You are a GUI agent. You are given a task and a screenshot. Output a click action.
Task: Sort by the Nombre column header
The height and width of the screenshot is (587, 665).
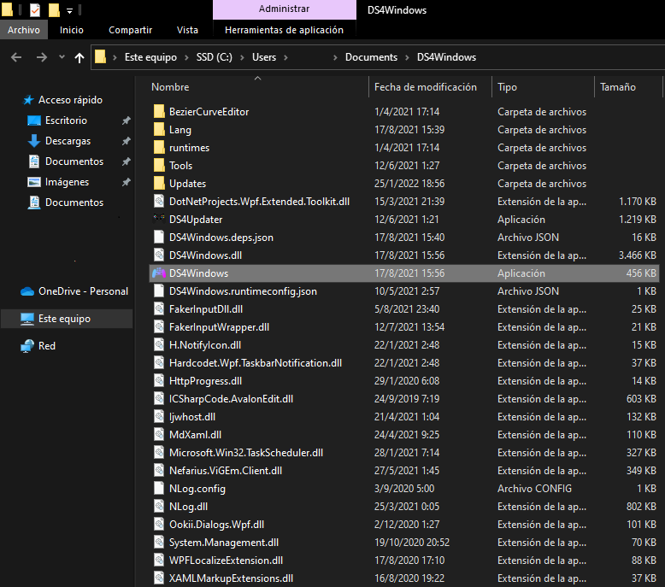click(258, 87)
